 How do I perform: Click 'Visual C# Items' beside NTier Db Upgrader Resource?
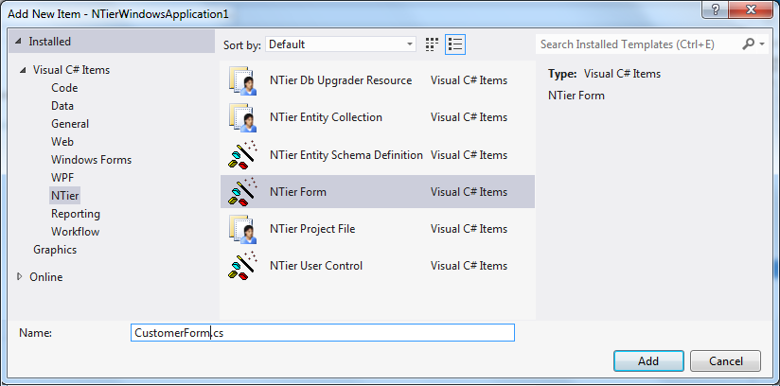[470, 80]
